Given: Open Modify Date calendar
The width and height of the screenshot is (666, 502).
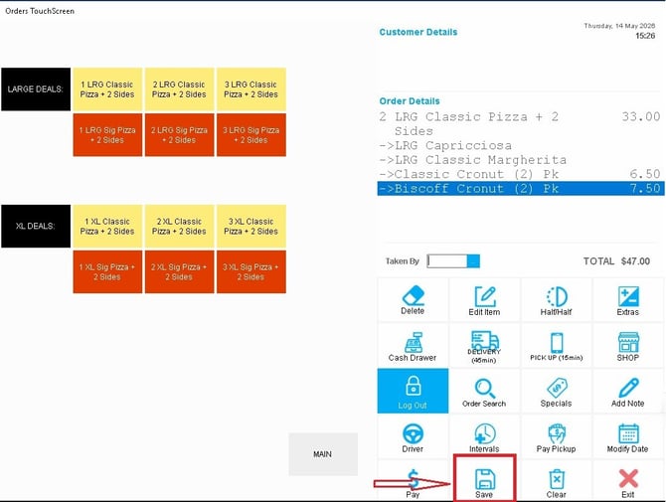Looking at the screenshot, I should pyautogui.click(x=628, y=437).
